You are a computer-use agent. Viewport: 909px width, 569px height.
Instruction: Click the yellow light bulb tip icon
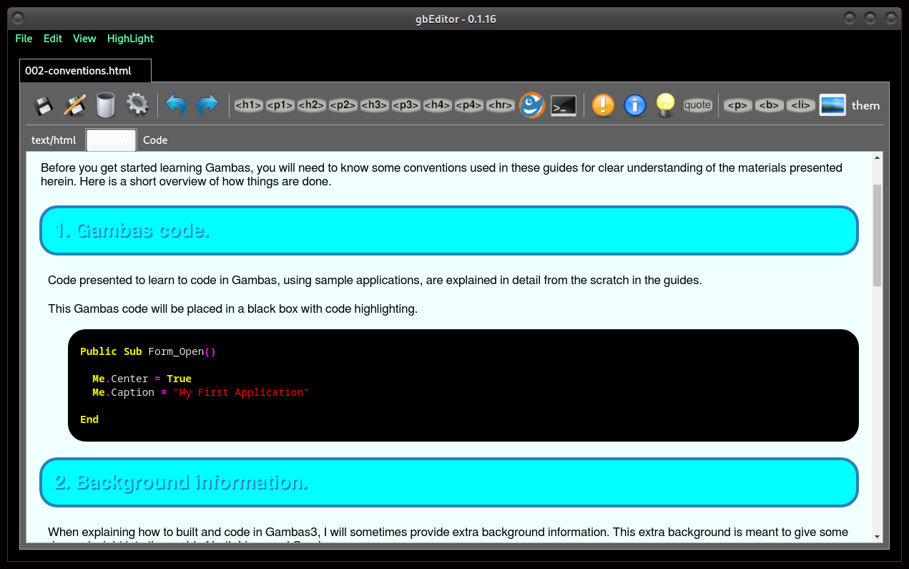pyautogui.click(x=666, y=105)
